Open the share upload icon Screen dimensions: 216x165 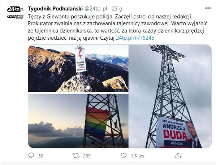tap(178, 156)
